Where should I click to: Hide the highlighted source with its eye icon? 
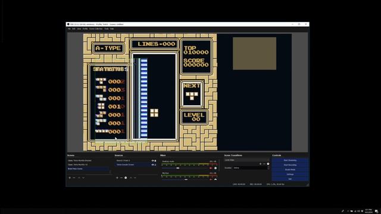click(x=152, y=165)
